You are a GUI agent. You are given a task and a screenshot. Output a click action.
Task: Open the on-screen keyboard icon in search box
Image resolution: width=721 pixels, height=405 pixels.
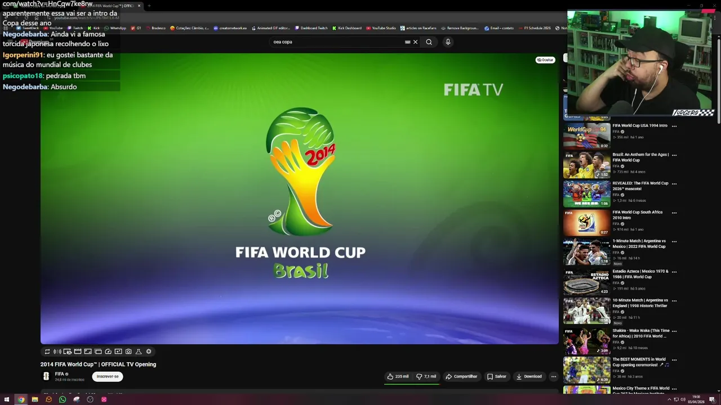click(x=408, y=42)
